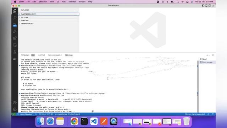Click the Explorer more actions ellipsis
Image resolution: width=227 pixels, height=128 pixels.
click(76, 10)
